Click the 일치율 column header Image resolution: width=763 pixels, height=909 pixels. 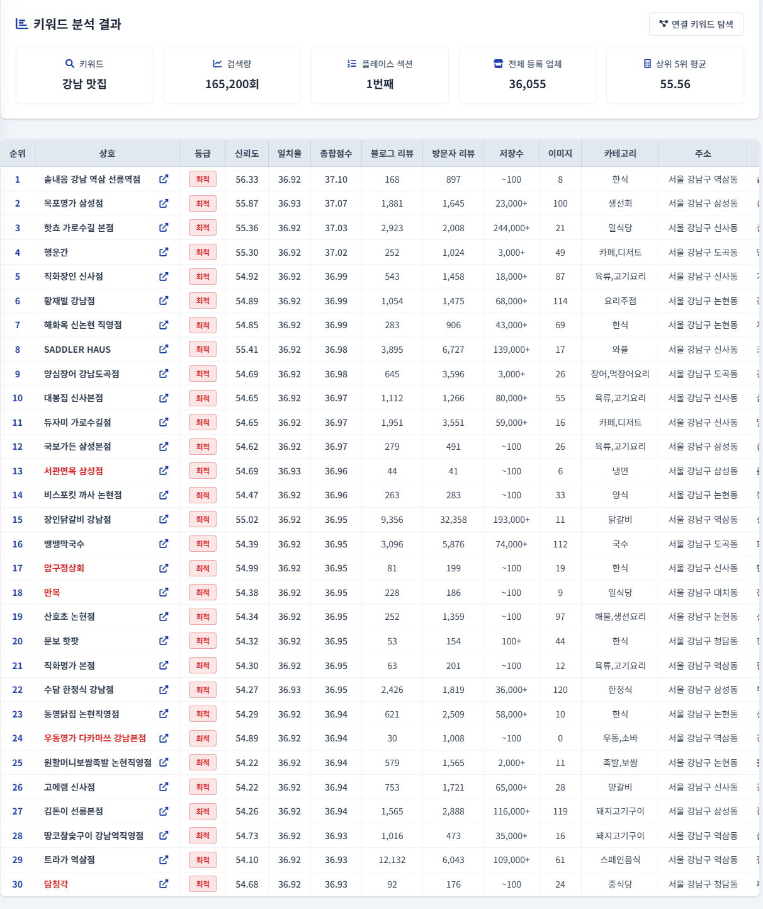coord(290,154)
